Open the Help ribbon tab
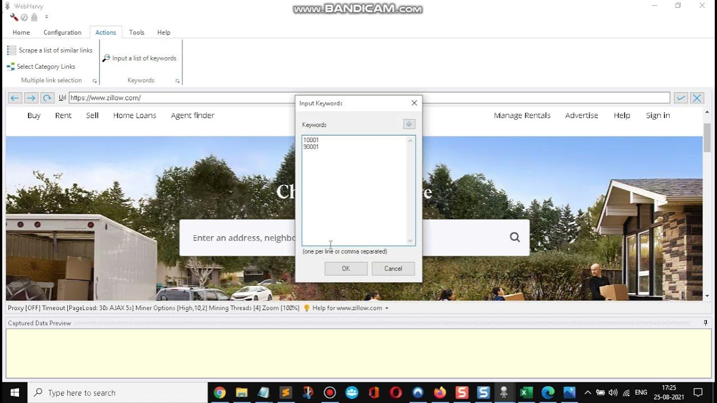717x403 pixels. coord(164,32)
